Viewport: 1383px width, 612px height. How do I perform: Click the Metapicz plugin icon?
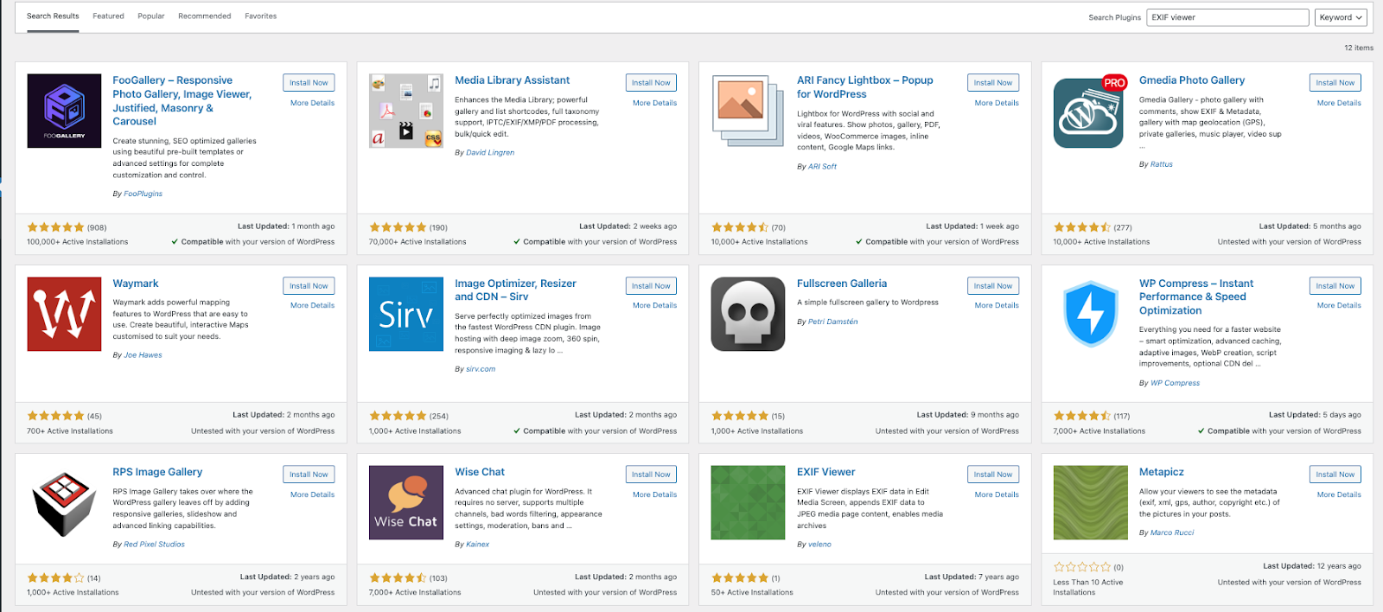coord(1090,502)
